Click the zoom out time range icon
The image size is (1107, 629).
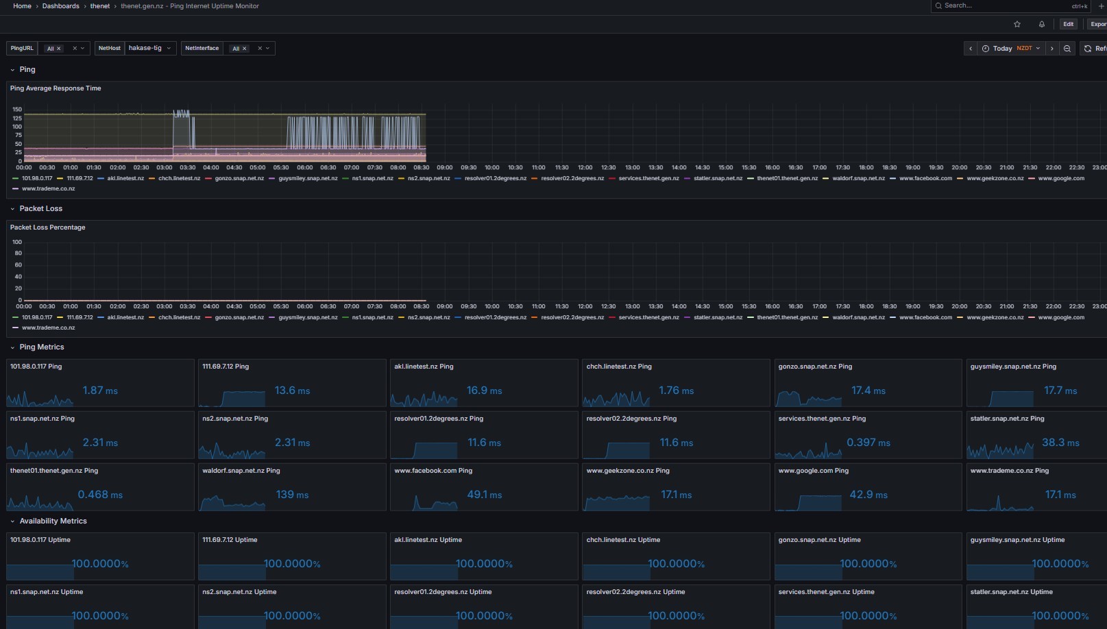[1067, 49]
